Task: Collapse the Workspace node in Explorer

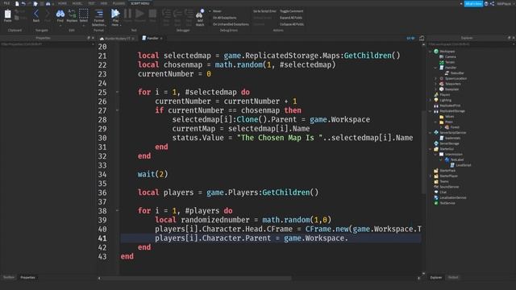Action: 431,52
